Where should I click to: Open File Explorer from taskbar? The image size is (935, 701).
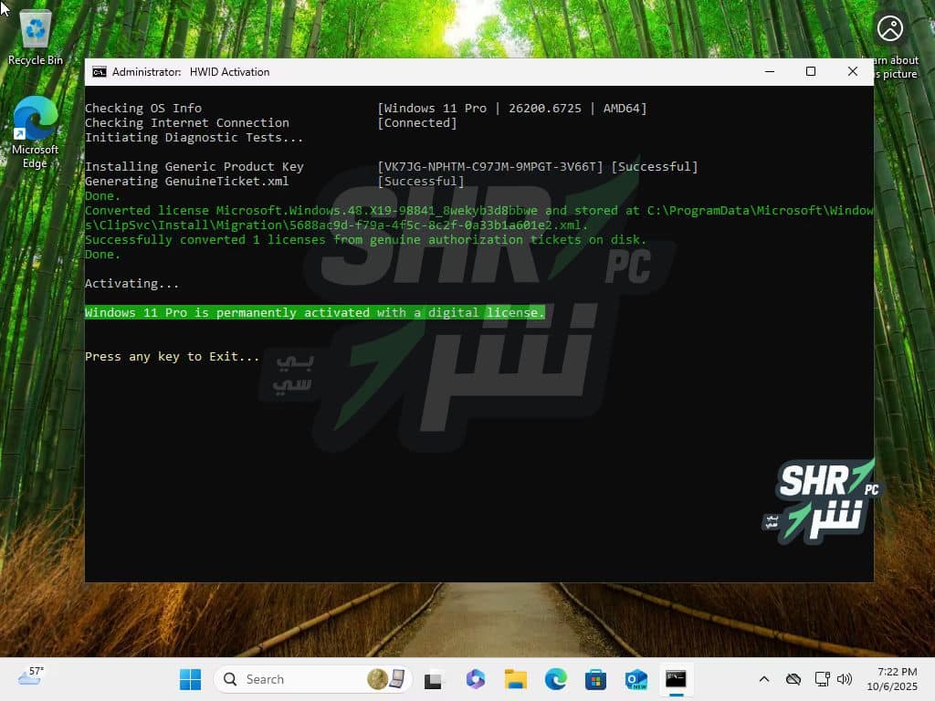pyautogui.click(x=516, y=679)
